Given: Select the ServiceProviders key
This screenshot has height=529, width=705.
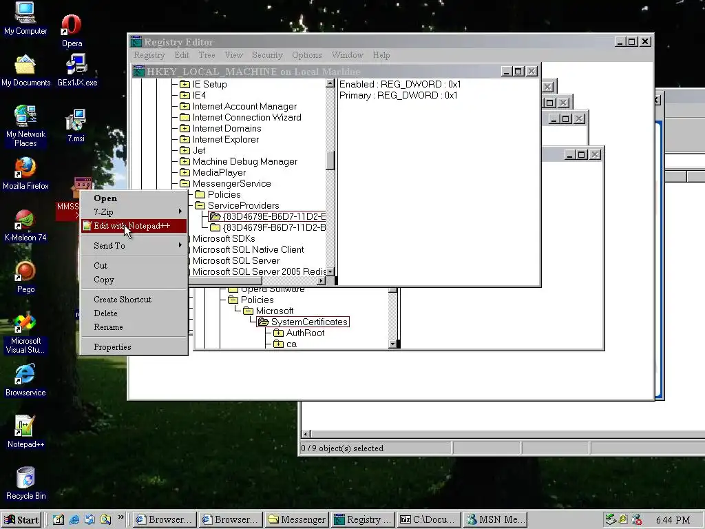Looking at the screenshot, I should point(243,205).
